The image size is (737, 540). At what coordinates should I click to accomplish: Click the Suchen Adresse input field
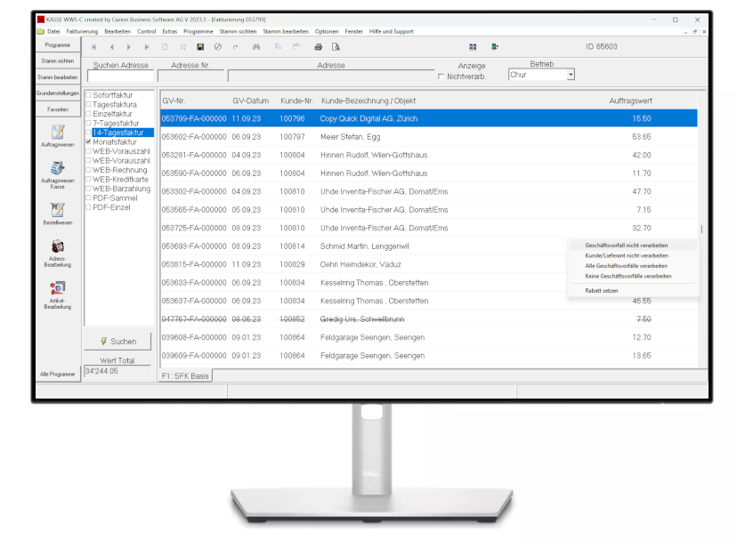[x=120, y=77]
